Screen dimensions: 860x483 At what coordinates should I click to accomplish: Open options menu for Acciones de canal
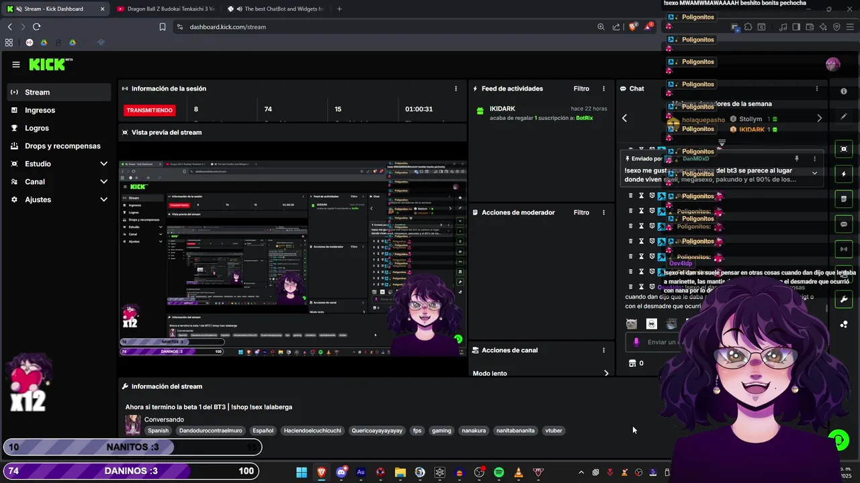(x=603, y=350)
